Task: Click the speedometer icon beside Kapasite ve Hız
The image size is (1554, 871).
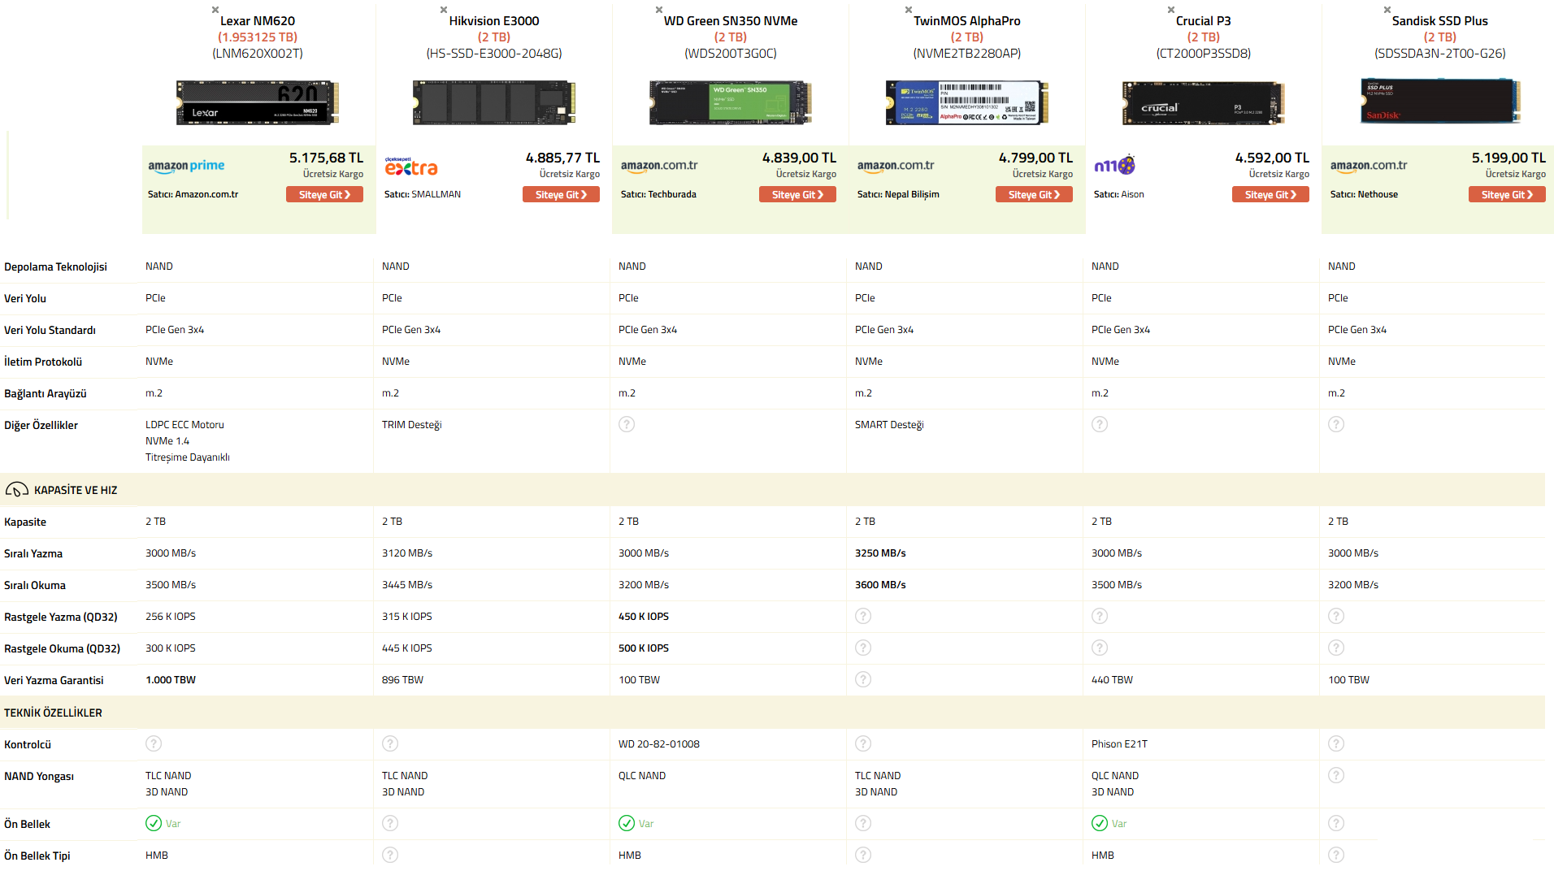Action: pyautogui.click(x=17, y=490)
